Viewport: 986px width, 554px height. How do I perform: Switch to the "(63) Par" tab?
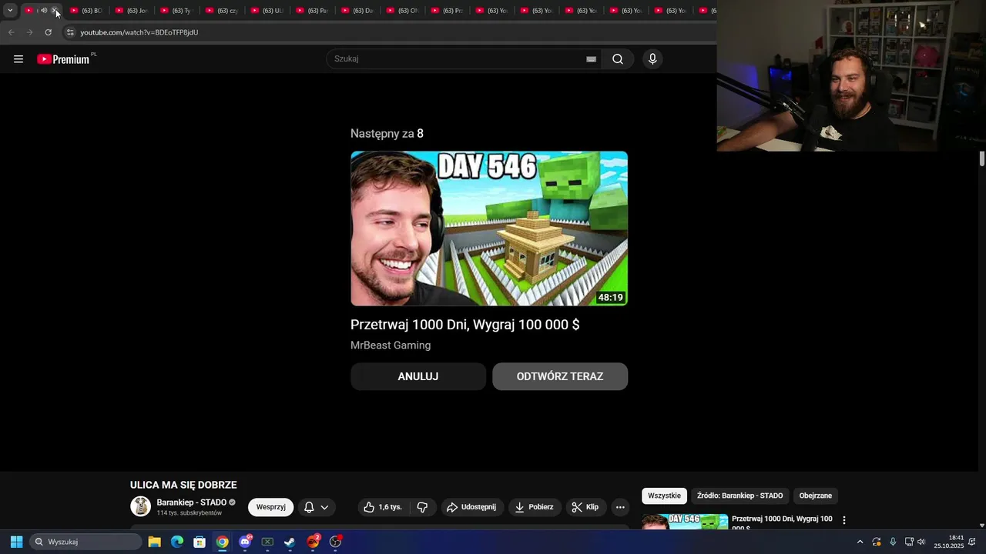(312, 11)
